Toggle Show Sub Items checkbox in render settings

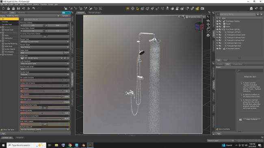point(2,130)
